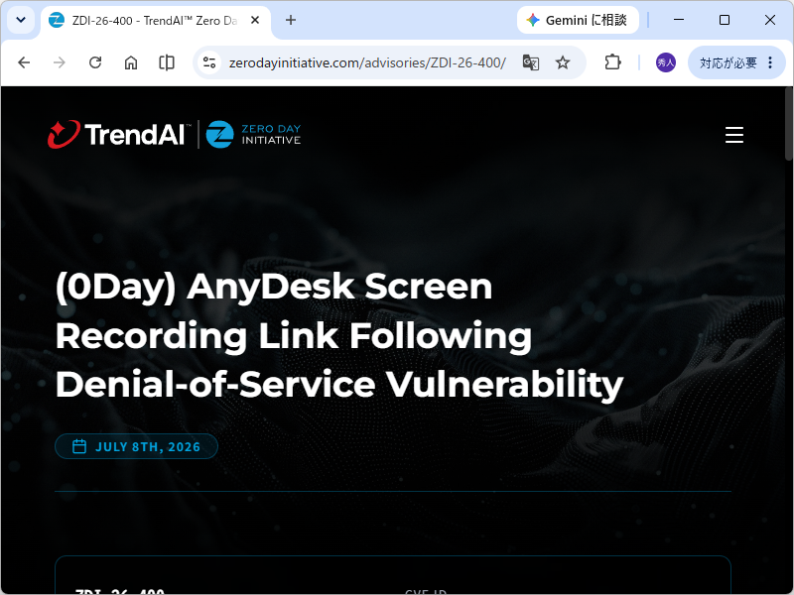Bookmark this page with the star
794x595 pixels.
coord(563,62)
